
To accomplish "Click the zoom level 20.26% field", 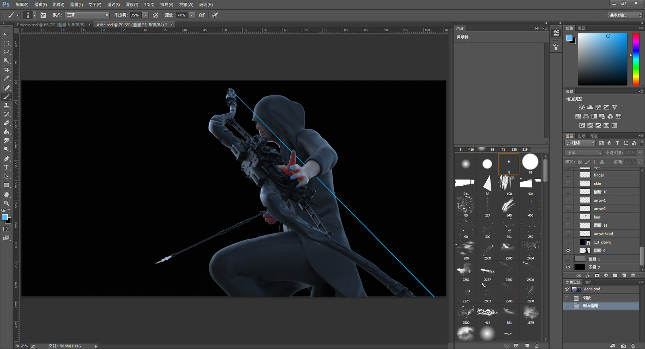I will pos(21,346).
